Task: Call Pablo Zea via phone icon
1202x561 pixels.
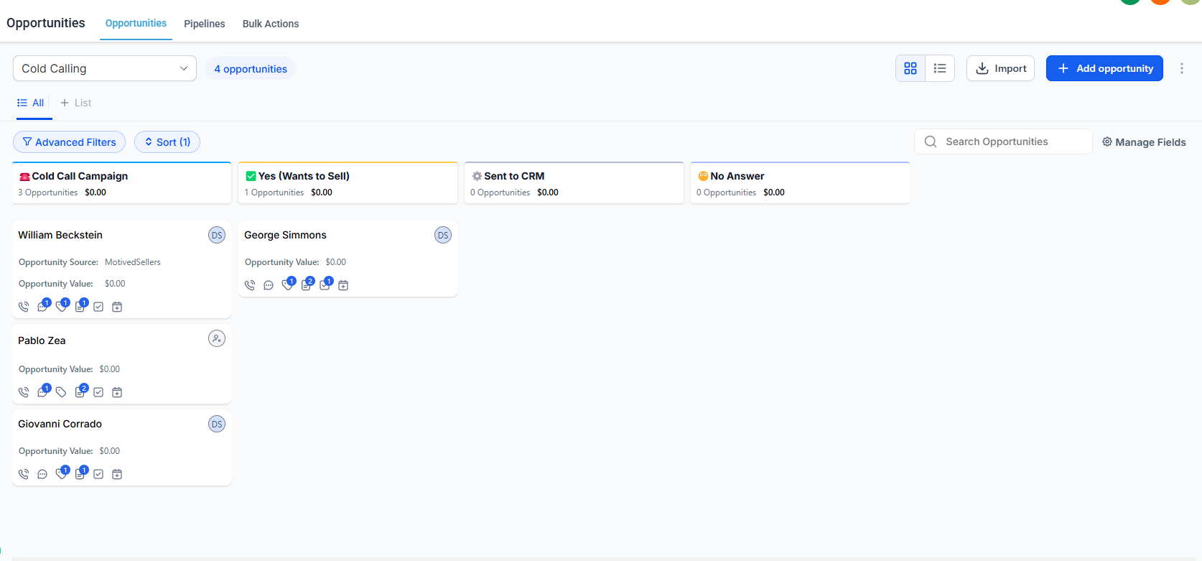Action: coord(24,392)
